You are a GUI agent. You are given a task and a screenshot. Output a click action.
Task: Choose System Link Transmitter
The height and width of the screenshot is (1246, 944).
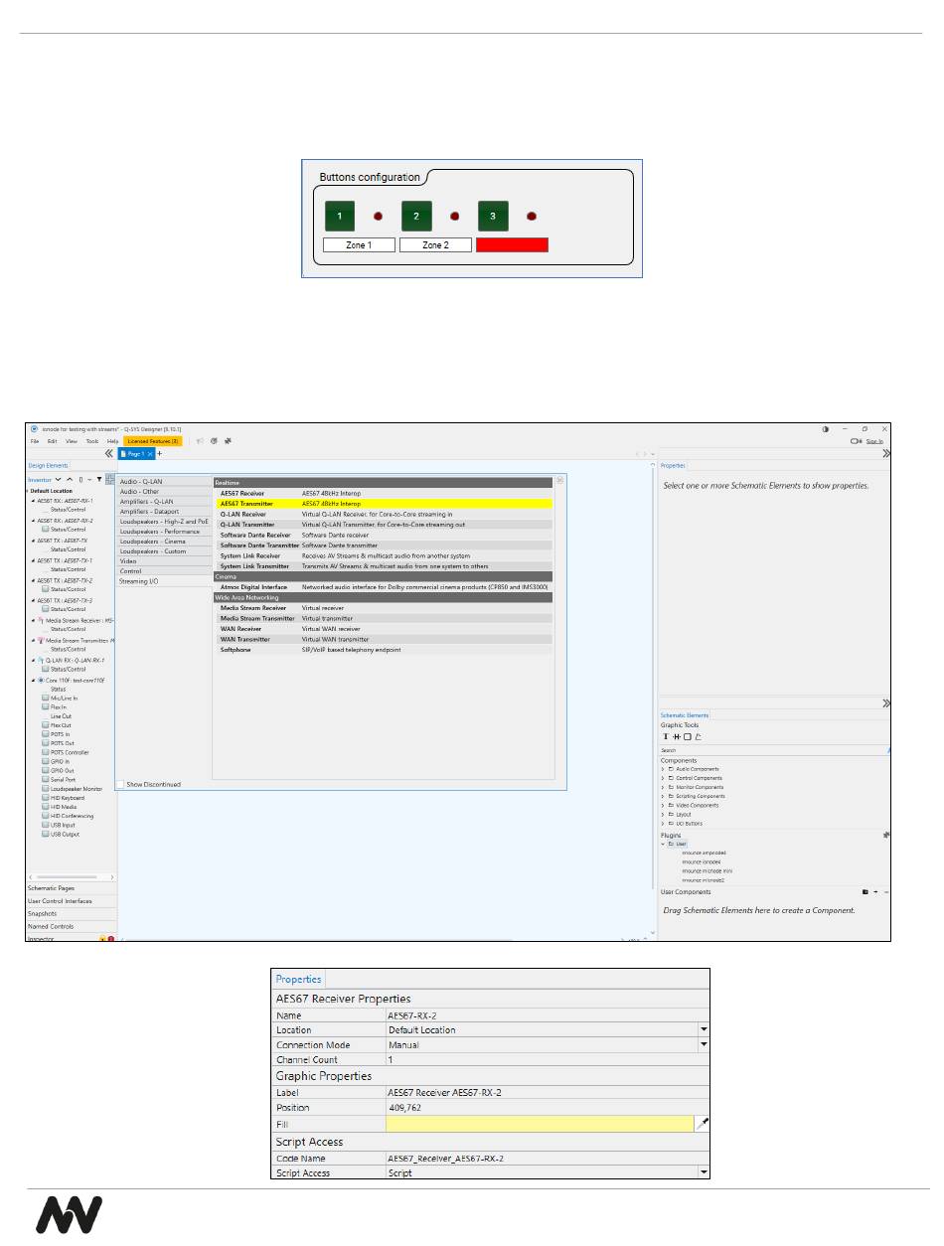tap(383, 565)
